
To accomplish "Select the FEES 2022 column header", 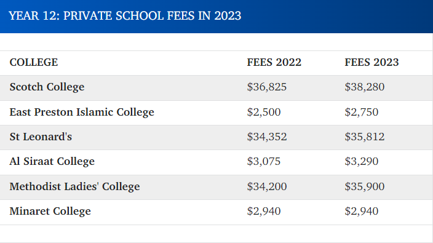I will (x=274, y=62).
